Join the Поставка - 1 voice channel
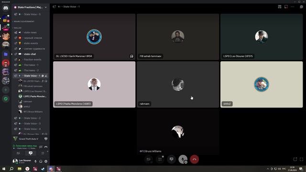 tap(31, 65)
